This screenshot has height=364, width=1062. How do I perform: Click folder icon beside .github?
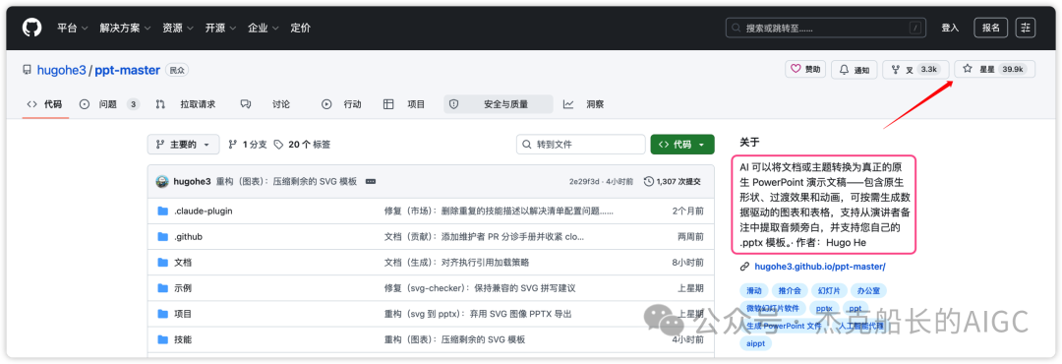(162, 236)
